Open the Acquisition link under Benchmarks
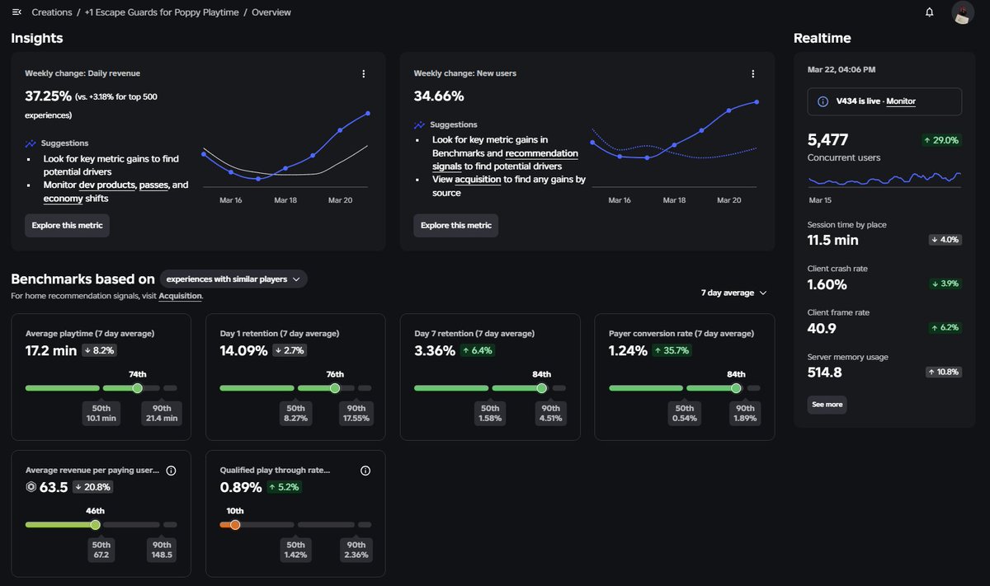990x586 pixels. tap(180, 296)
